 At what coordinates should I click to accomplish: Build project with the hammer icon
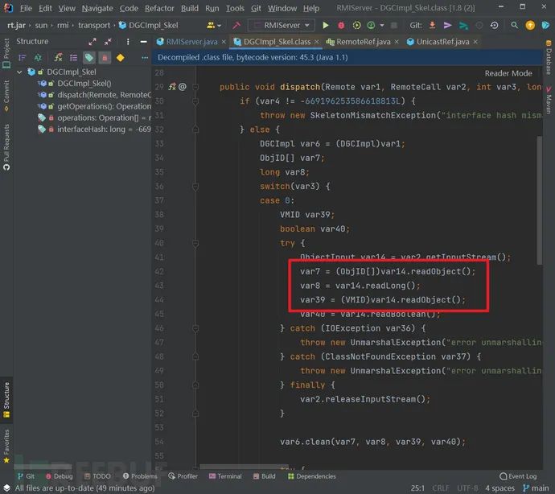point(236,25)
